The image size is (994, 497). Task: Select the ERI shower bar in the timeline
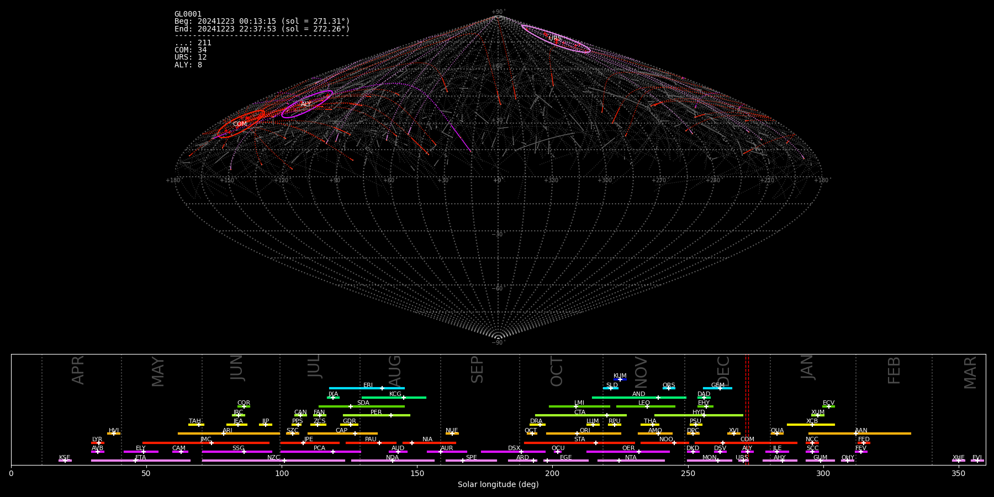(367, 388)
